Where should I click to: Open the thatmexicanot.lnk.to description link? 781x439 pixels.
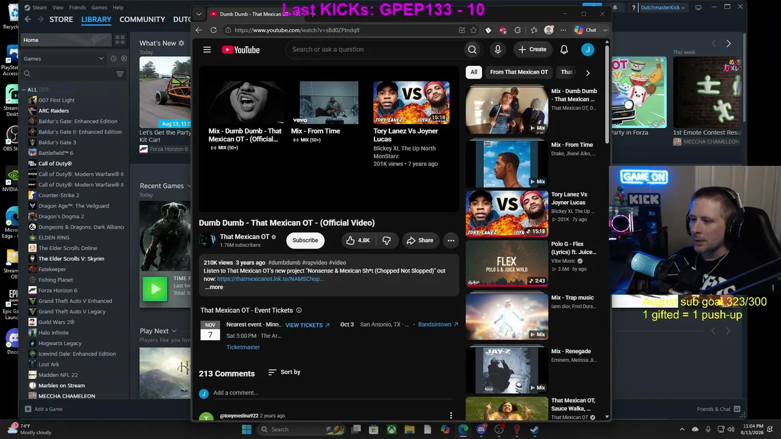tap(270, 279)
